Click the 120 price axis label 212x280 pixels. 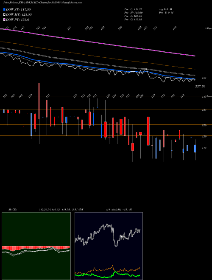[x=204, y=137]
